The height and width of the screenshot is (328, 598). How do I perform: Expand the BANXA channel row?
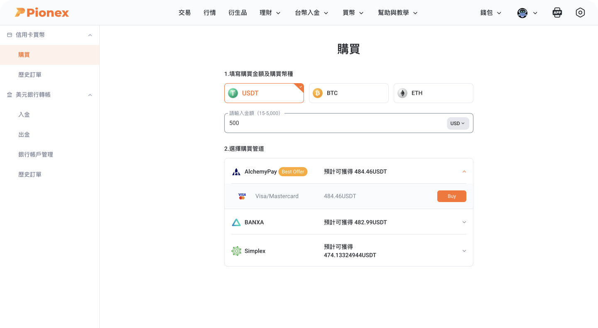click(464, 222)
